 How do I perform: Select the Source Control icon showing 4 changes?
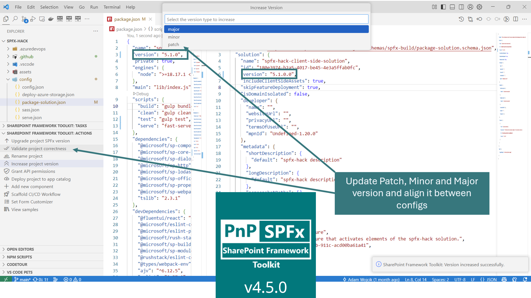24,19
